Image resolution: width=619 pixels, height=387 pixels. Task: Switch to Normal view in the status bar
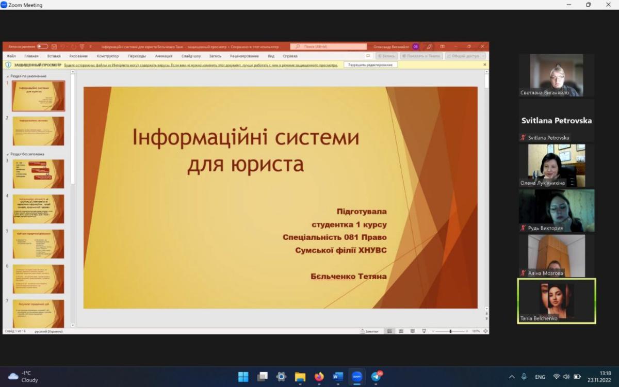(389, 331)
